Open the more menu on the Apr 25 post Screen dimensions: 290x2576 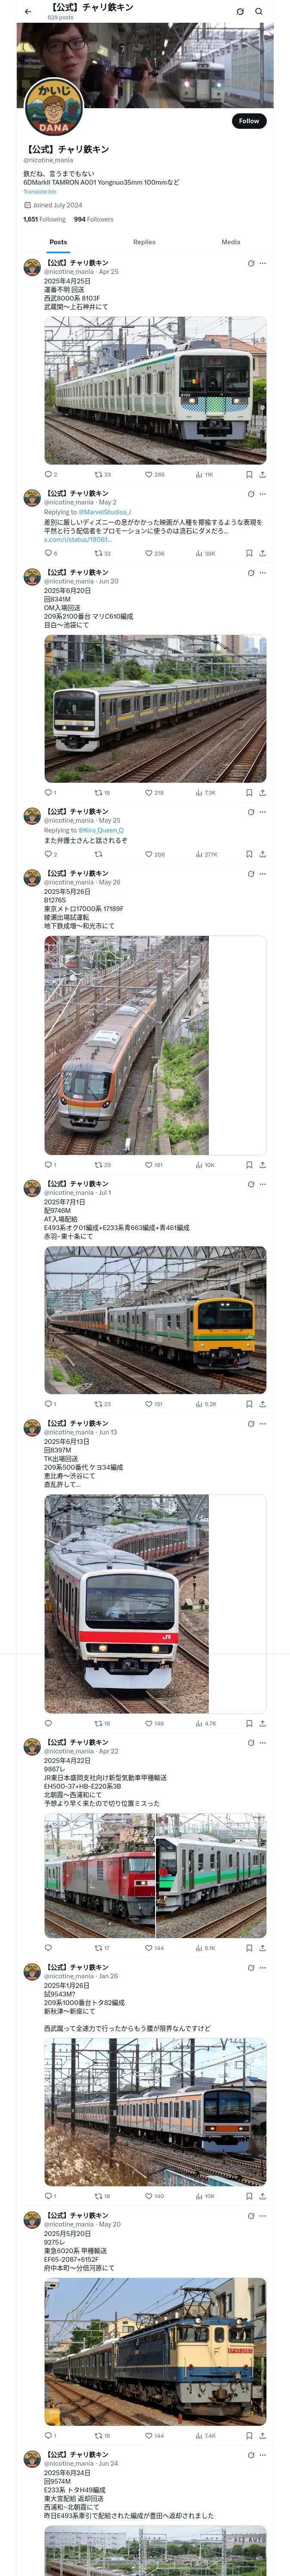263,263
